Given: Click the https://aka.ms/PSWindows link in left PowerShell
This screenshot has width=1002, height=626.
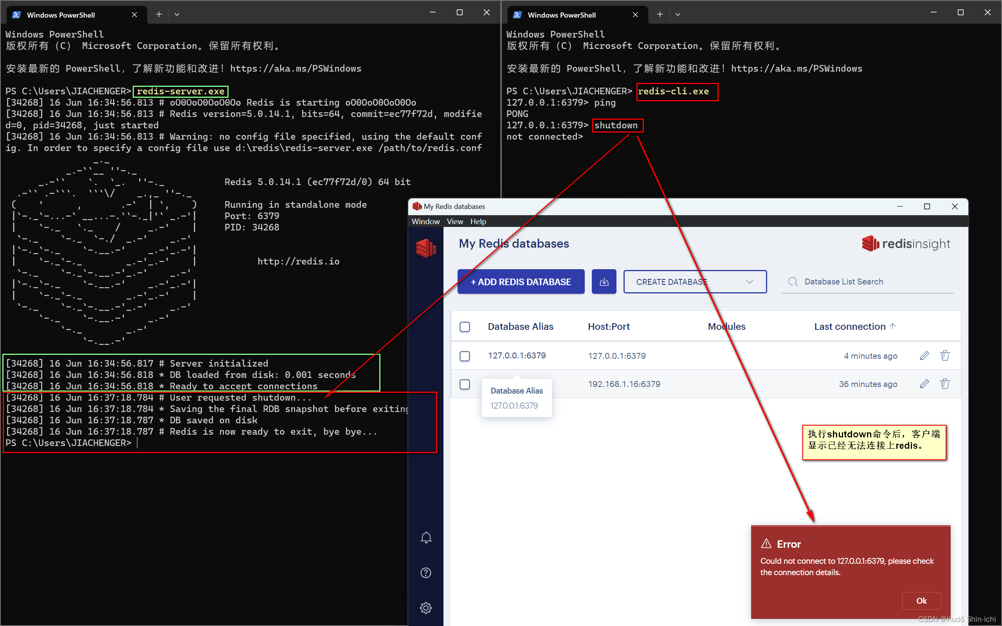Looking at the screenshot, I should [x=296, y=68].
